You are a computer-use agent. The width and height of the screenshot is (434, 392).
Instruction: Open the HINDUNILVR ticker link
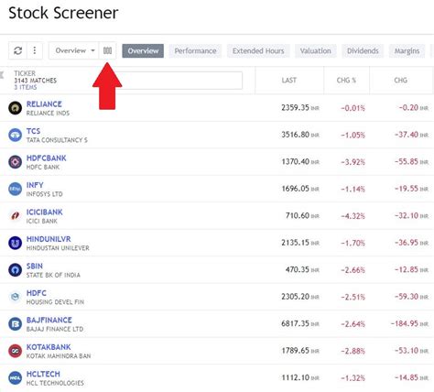click(x=49, y=239)
